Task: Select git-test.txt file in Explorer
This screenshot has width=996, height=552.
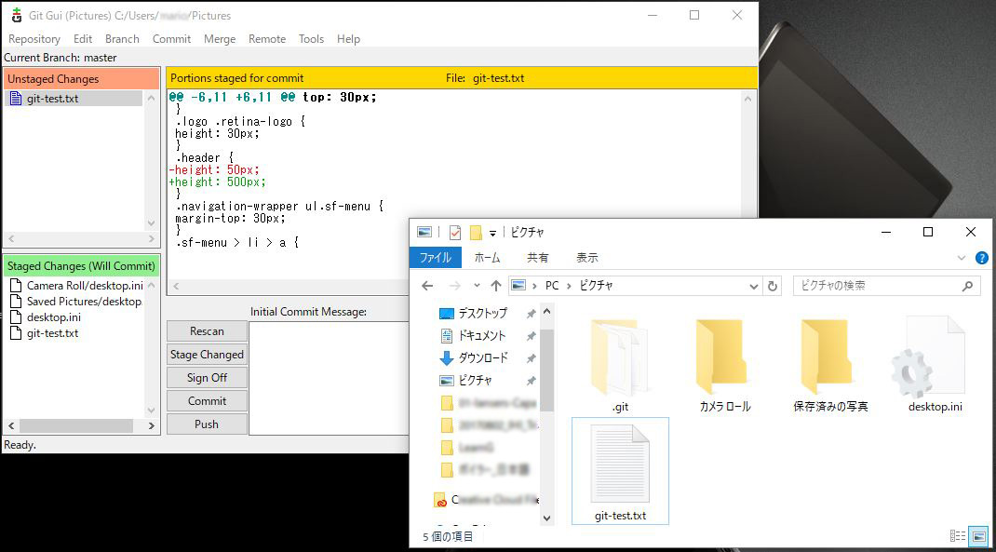Action: pos(620,471)
